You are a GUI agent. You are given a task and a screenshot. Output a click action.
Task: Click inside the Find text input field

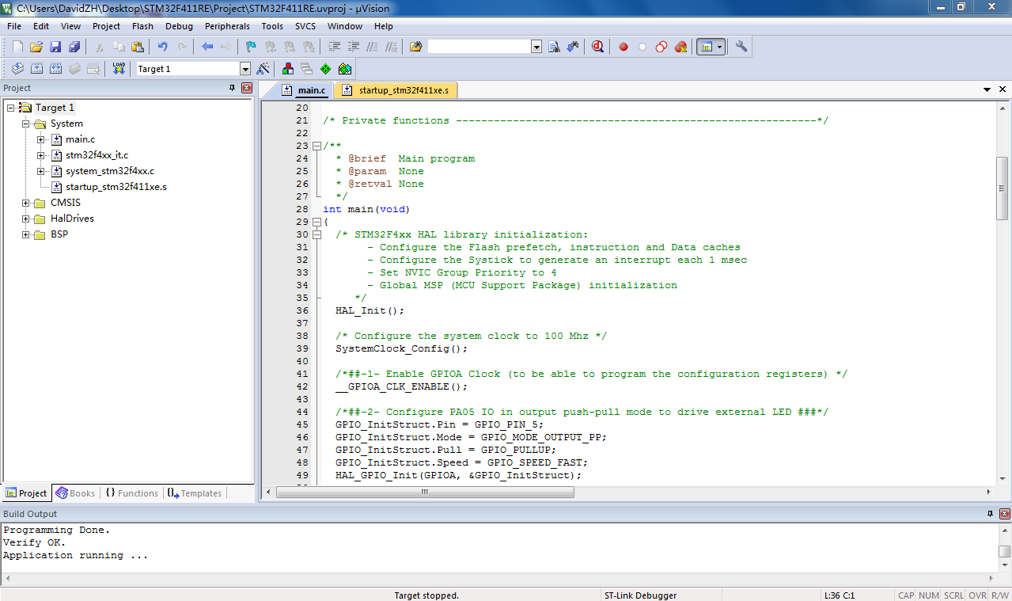click(479, 47)
